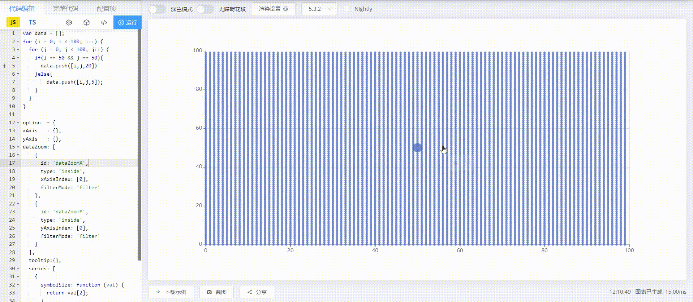Switch to 配置项 tab
693x302 pixels.
[106, 8]
